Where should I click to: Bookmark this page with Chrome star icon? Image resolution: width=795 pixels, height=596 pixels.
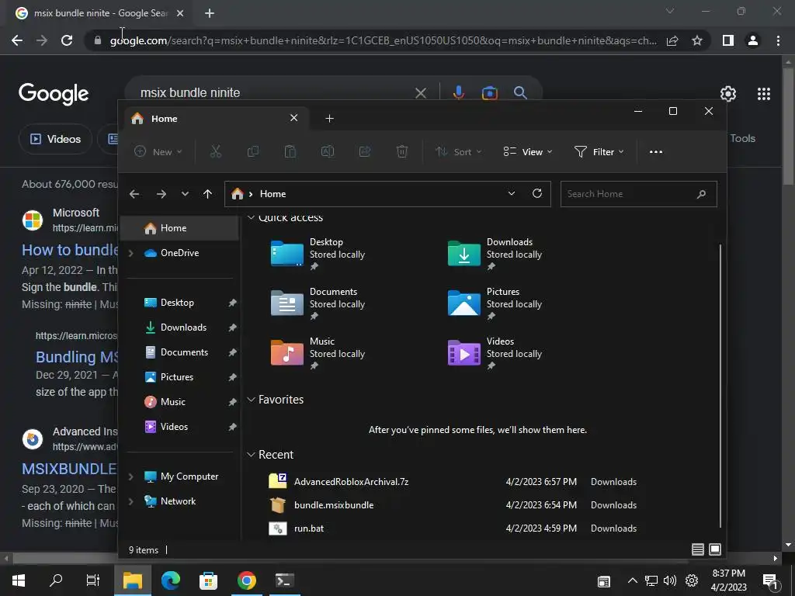[697, 40]
